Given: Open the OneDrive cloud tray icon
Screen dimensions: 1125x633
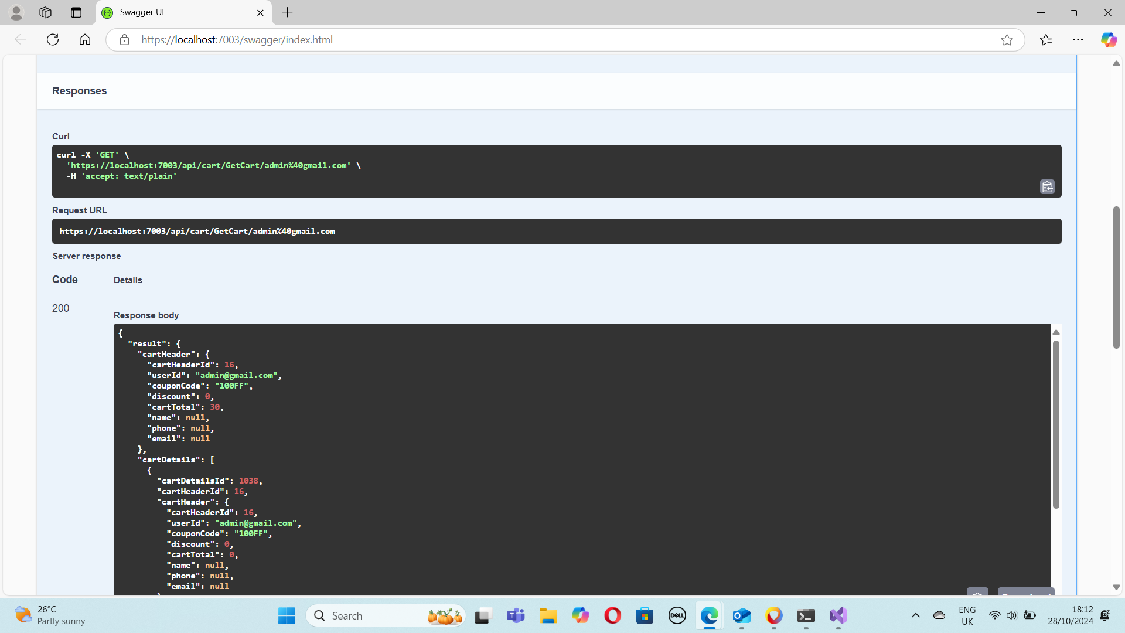Looking at the screenshot, I should [939, 615].
